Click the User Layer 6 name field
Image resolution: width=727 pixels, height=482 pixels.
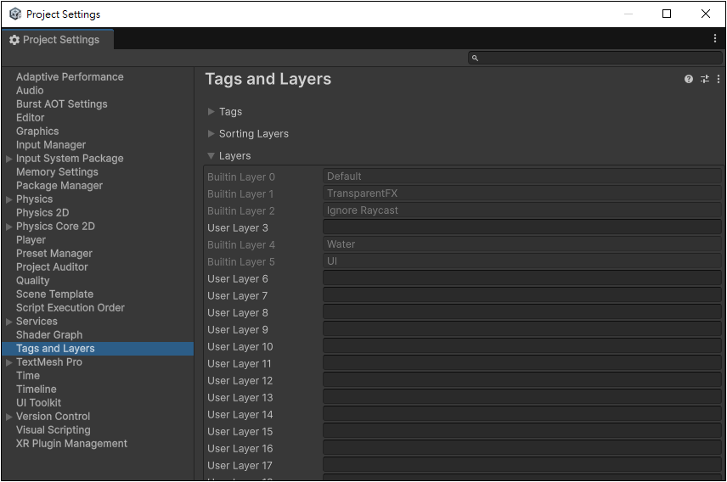coord(522,278)
